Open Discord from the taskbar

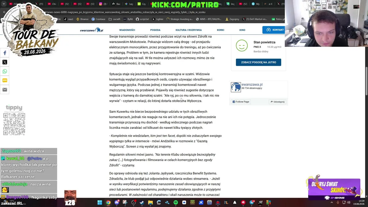116,203
